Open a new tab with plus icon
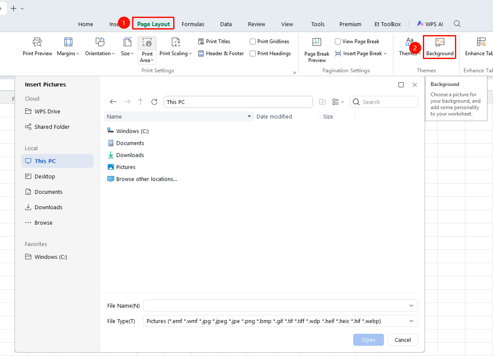Screen dimensions: 493x356 click(x=14, y=9)
